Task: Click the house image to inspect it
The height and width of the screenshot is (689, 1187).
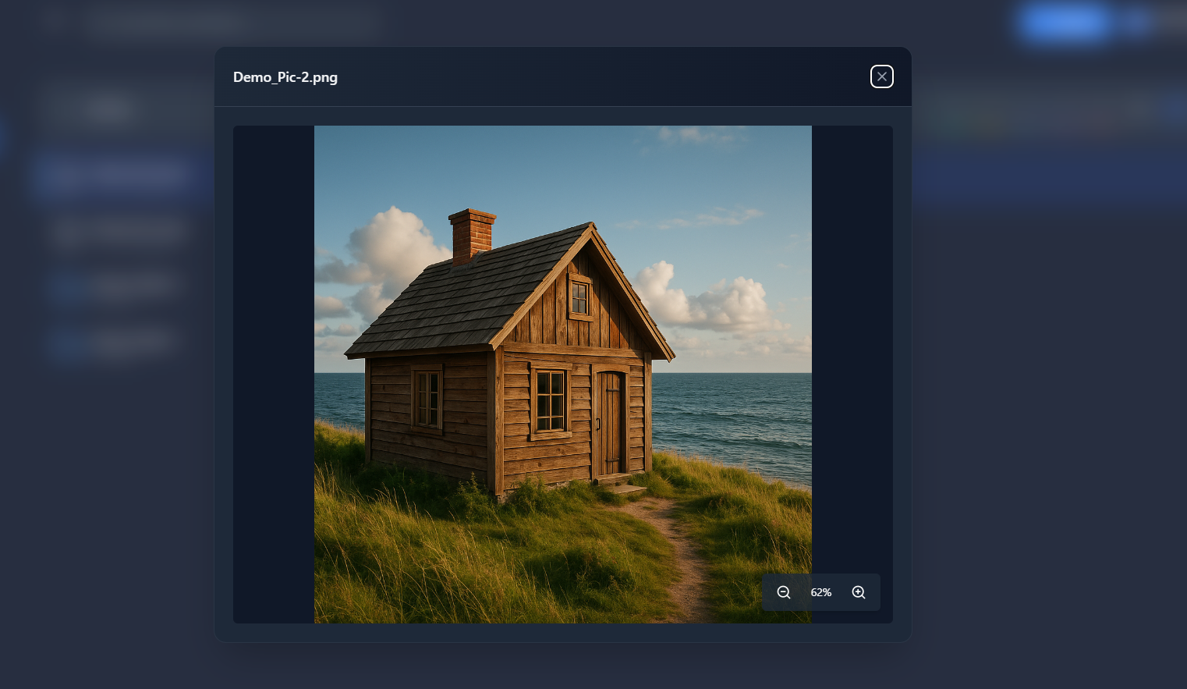Action: point(562,375)
